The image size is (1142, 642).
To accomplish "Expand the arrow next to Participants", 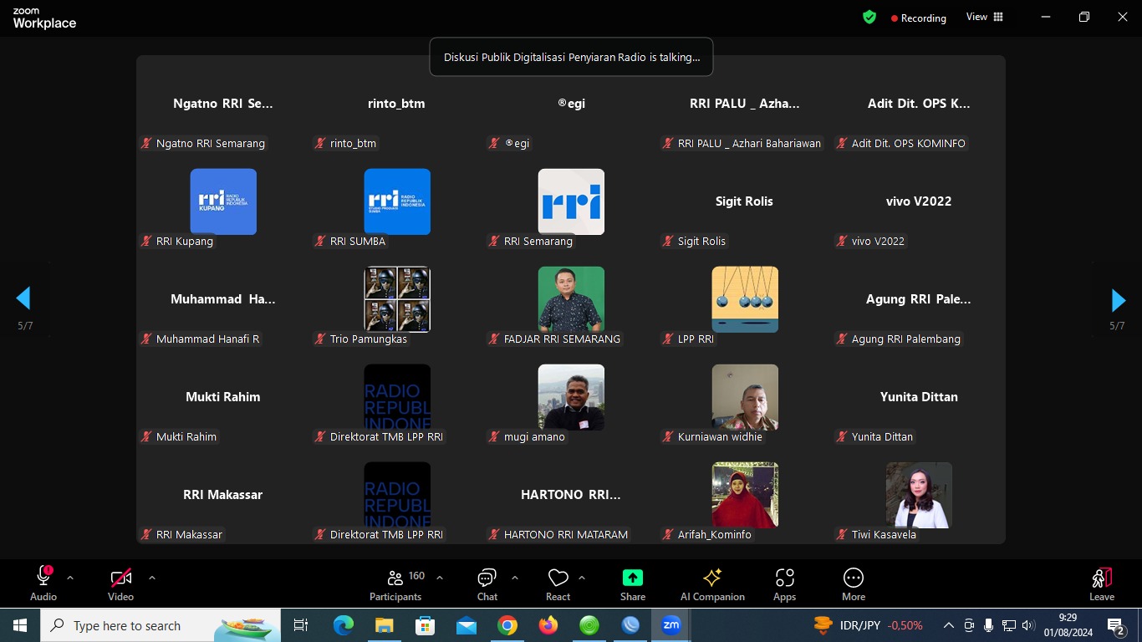I will pyautogui.click(x=440, y=578).
